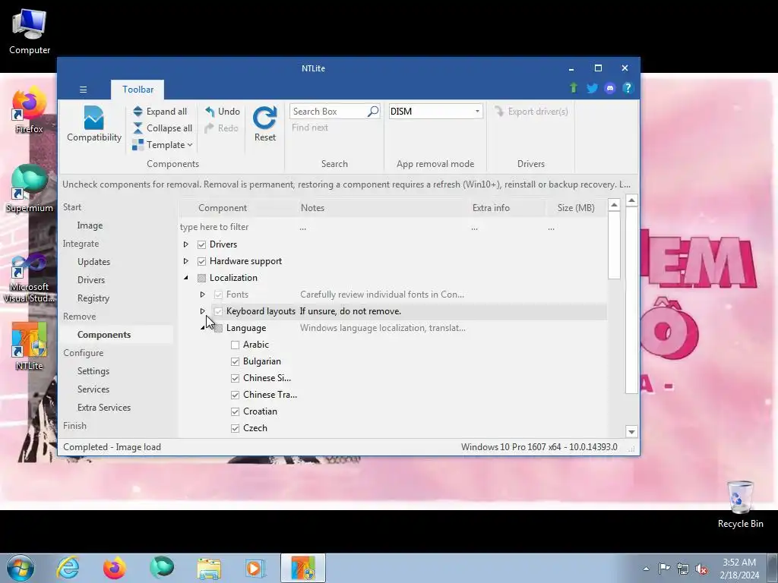Click the component list scrollbar thumb

pos(614,245)
